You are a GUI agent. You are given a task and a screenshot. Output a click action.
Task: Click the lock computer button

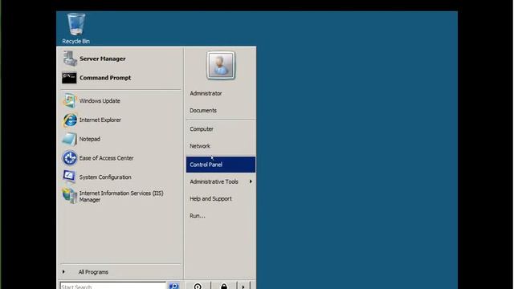coord(224,286)
